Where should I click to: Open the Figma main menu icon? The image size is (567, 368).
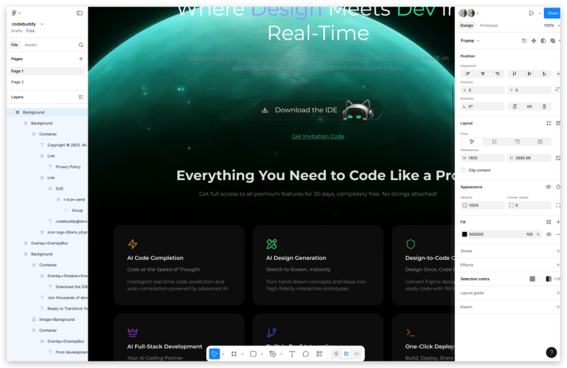coord(14,13)
